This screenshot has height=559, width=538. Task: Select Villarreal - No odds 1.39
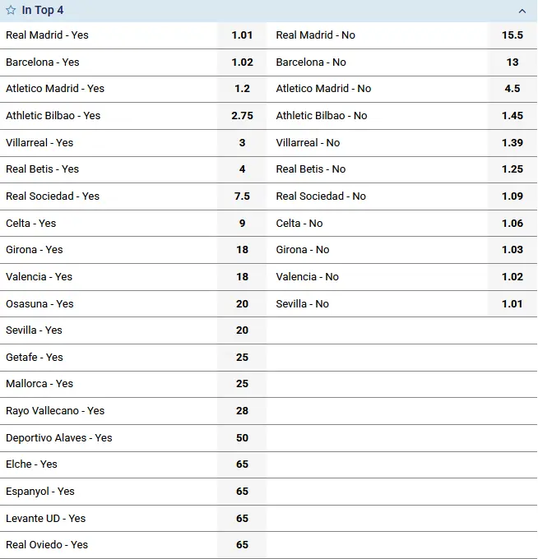512,143
